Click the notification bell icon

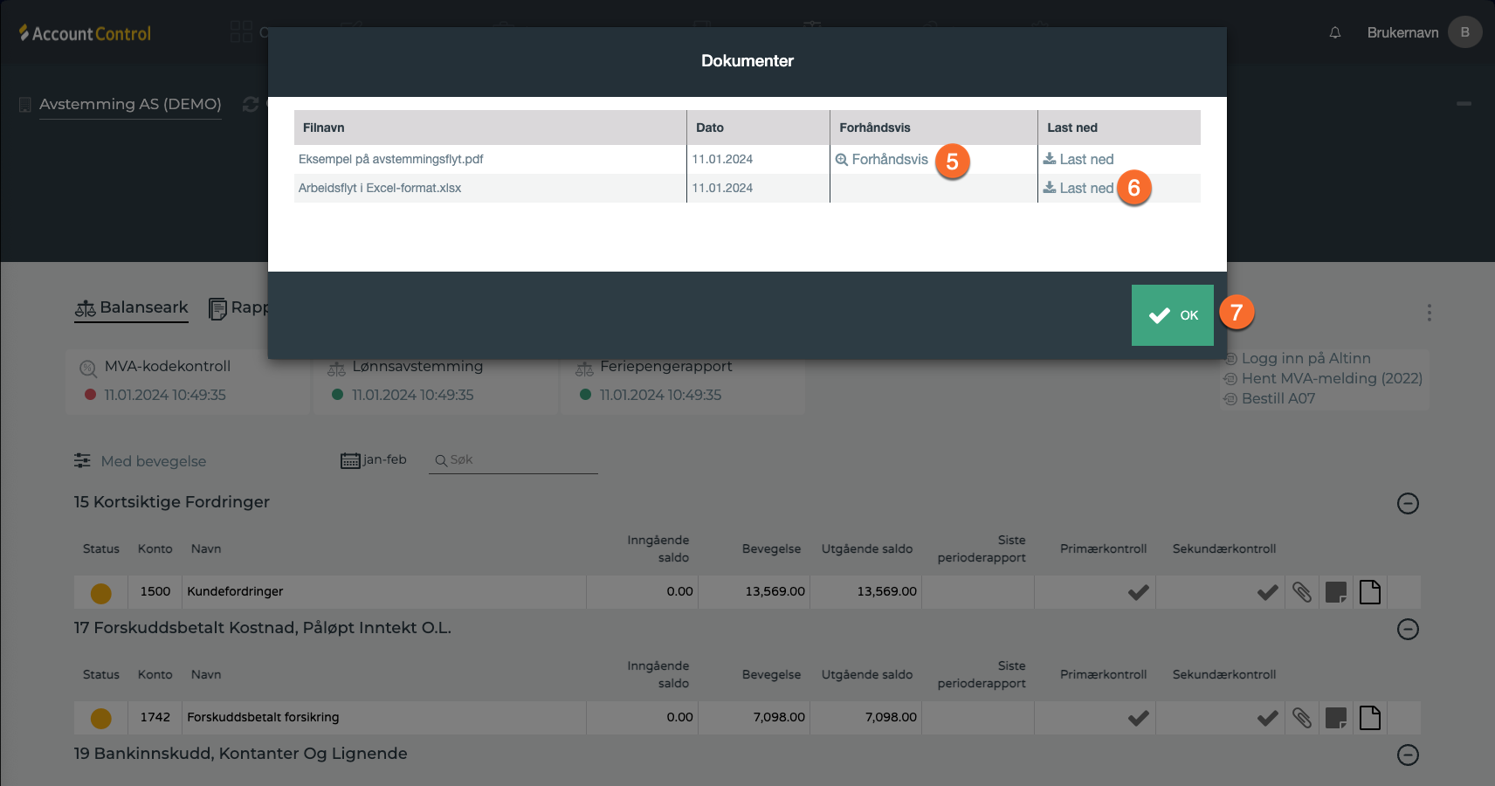tap(1334, 32)
